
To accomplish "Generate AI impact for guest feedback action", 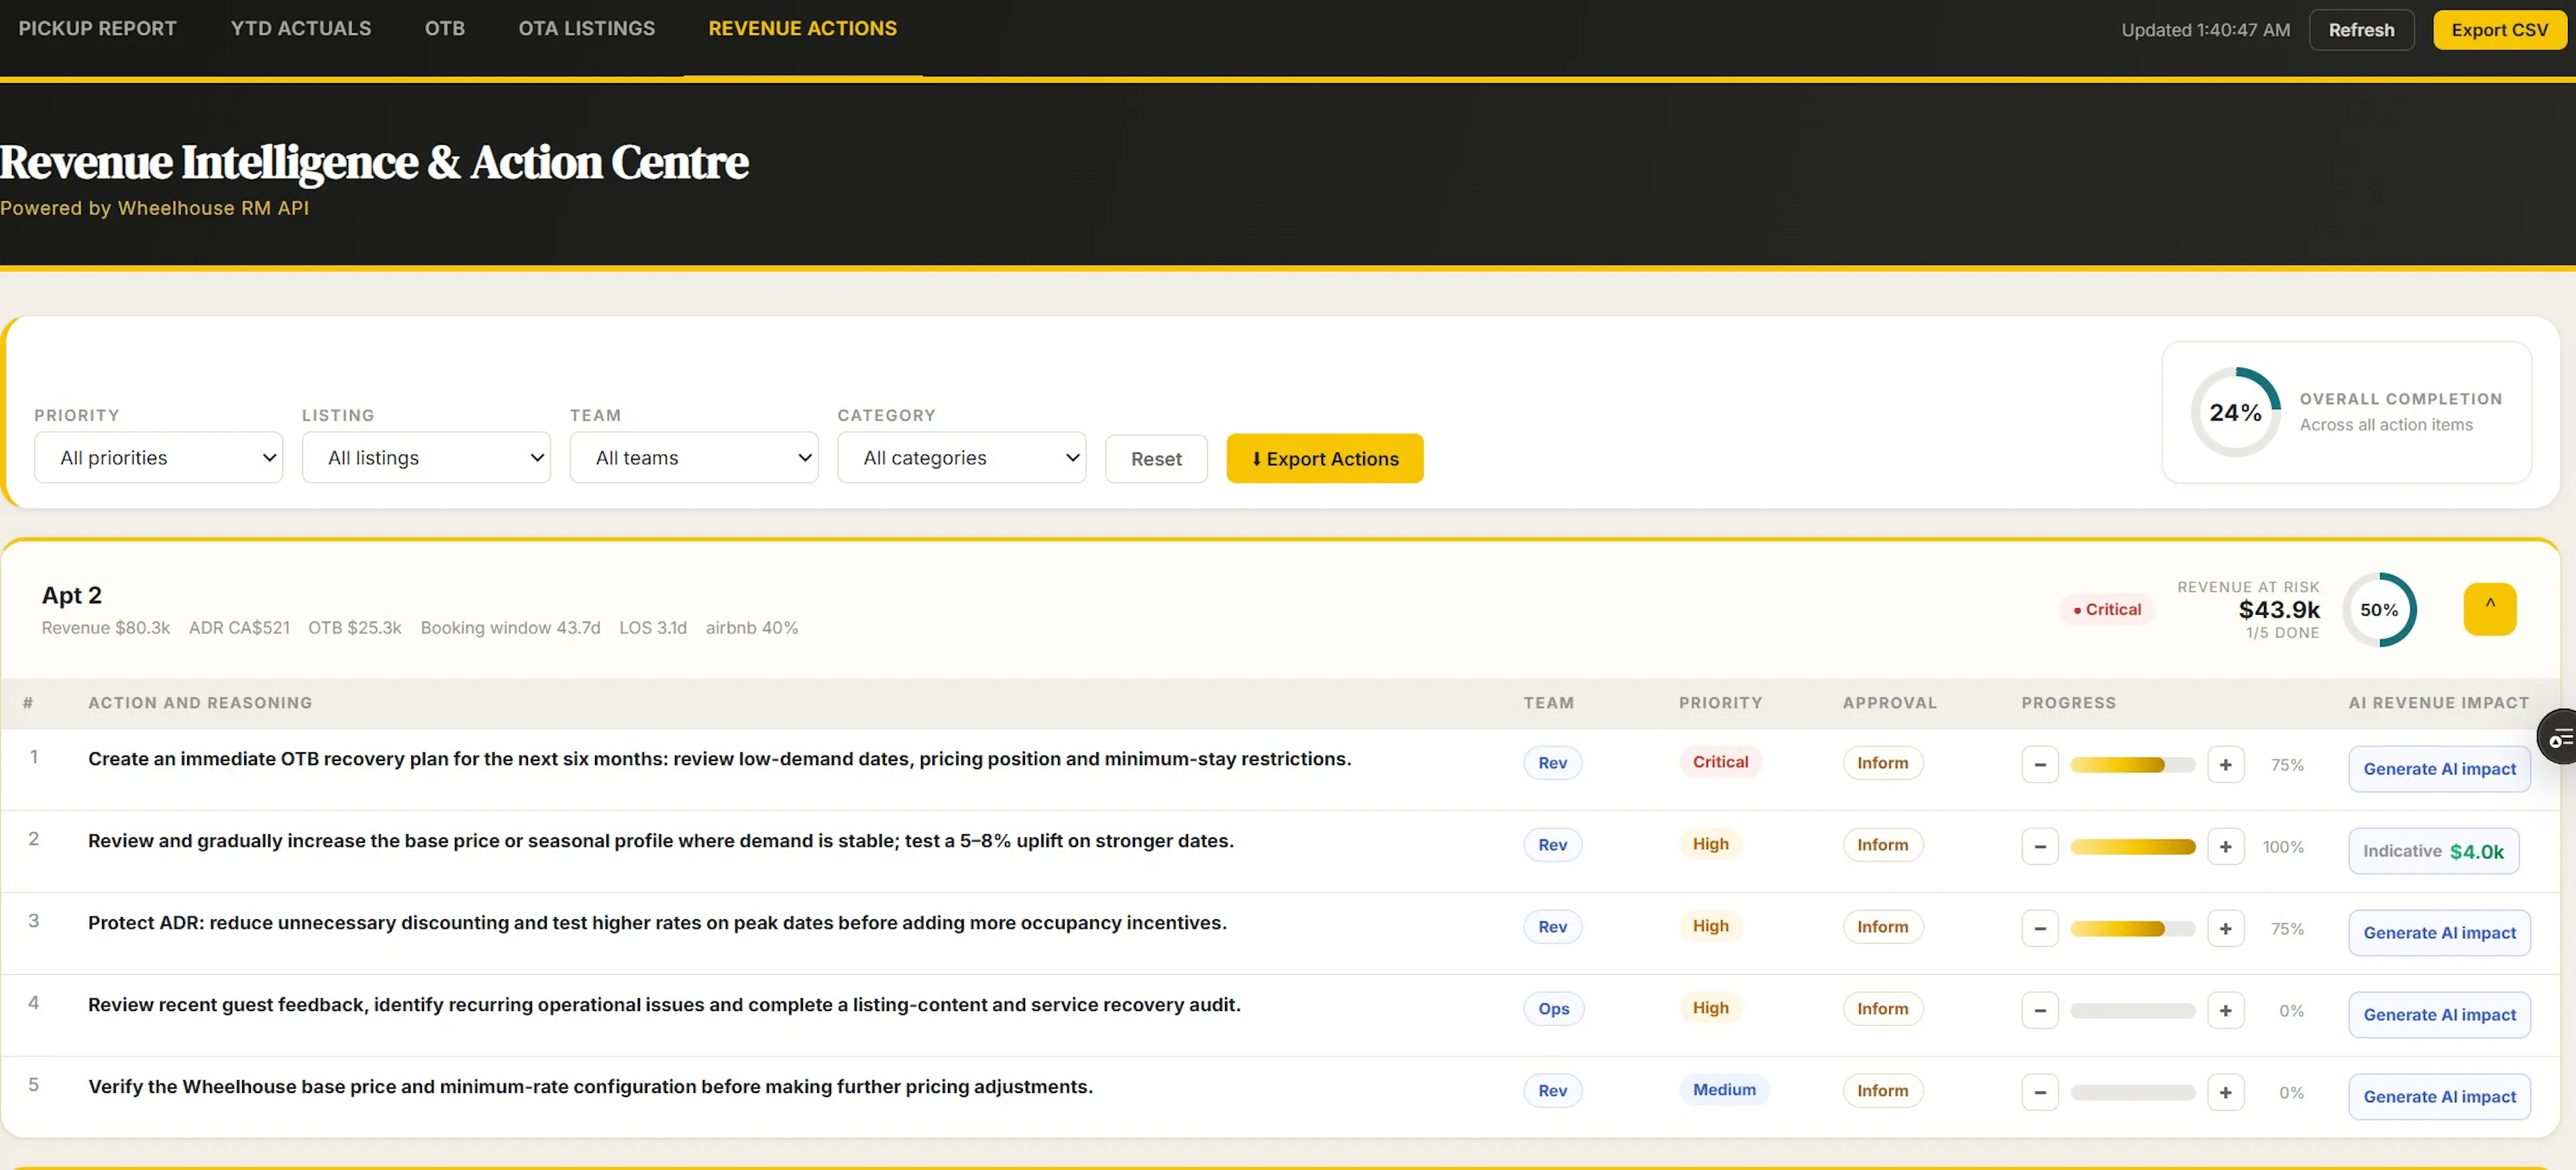I will point(2439,1015).
